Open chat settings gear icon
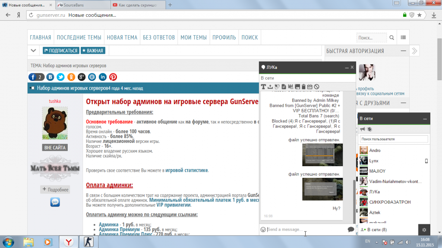 pyautogui.click(x=424, y=230)
